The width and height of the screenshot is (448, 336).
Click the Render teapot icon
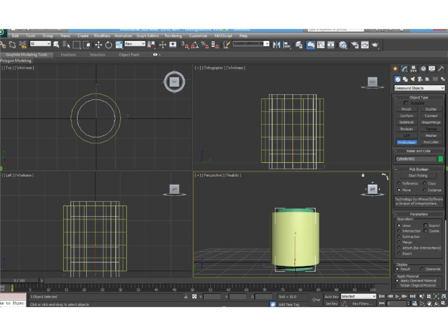coord(375,44)
